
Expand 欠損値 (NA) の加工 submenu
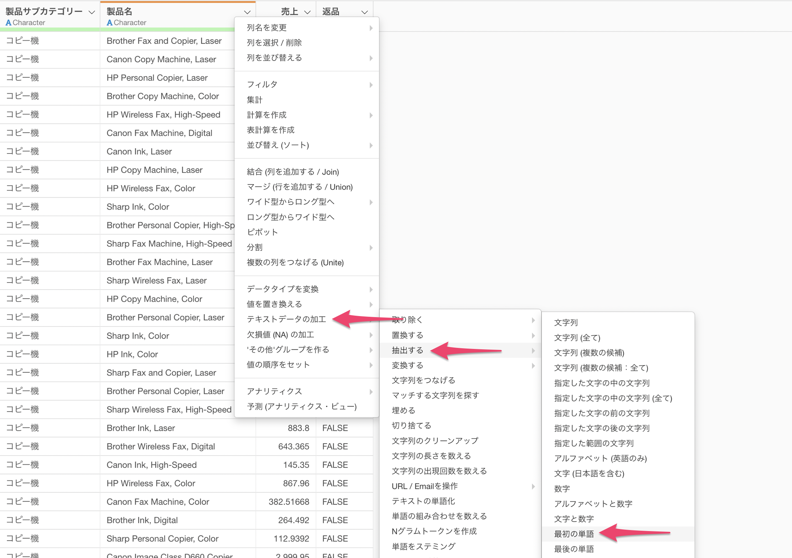[307, 335]
